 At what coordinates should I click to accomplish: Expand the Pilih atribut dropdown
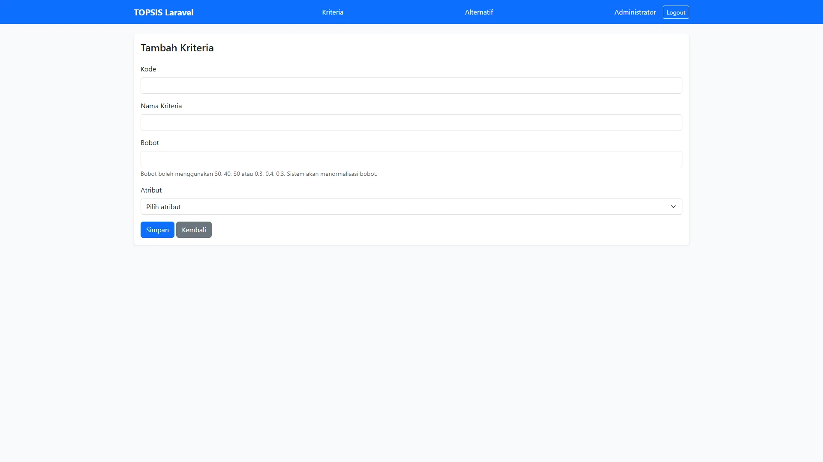tap(411, 207)
